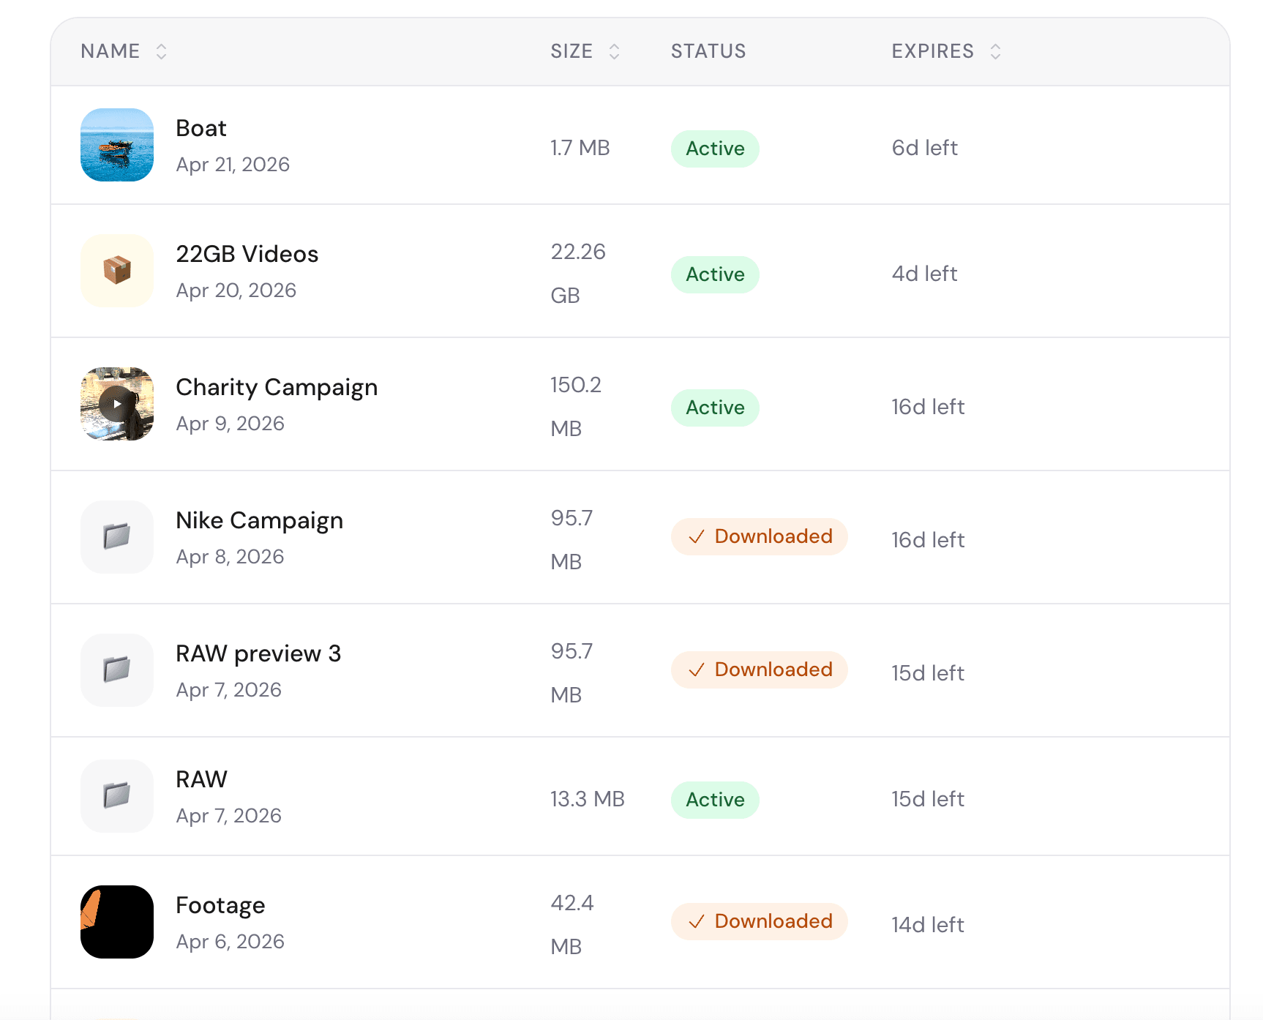Click the Nike Campaign folder icon

[x=117, y=537]
